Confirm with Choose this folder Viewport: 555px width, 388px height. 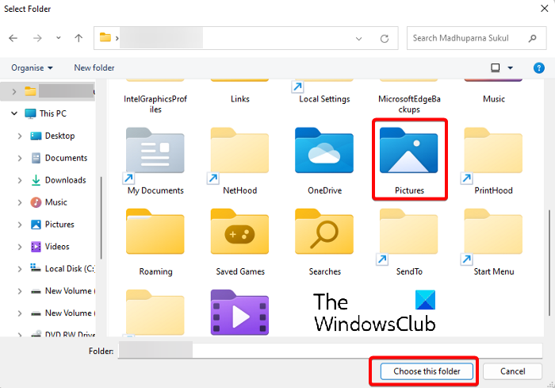coord(427,371)
